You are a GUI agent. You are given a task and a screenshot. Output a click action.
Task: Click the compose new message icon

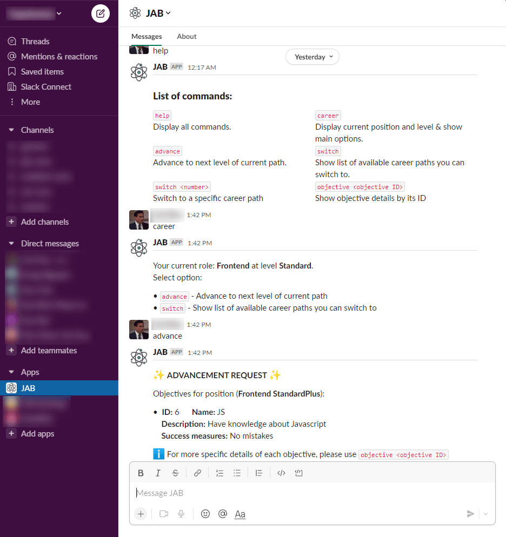[101, 14]
